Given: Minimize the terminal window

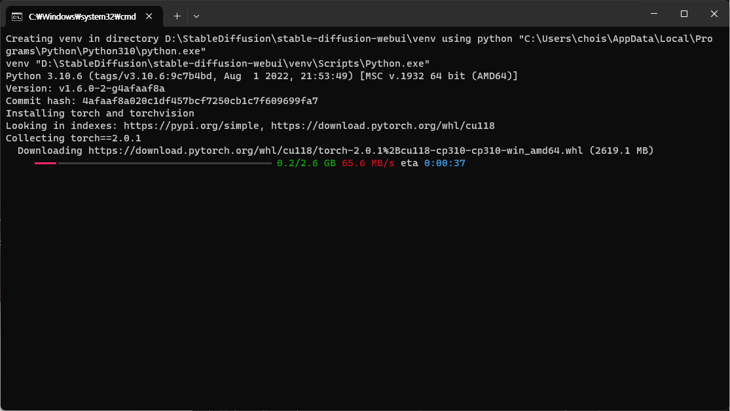Looking at the screenshot, I should tap(654, 14).
